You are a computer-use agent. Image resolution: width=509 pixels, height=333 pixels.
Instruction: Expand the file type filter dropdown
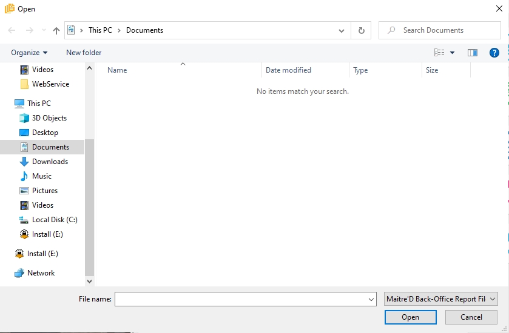tap(441, 299)
